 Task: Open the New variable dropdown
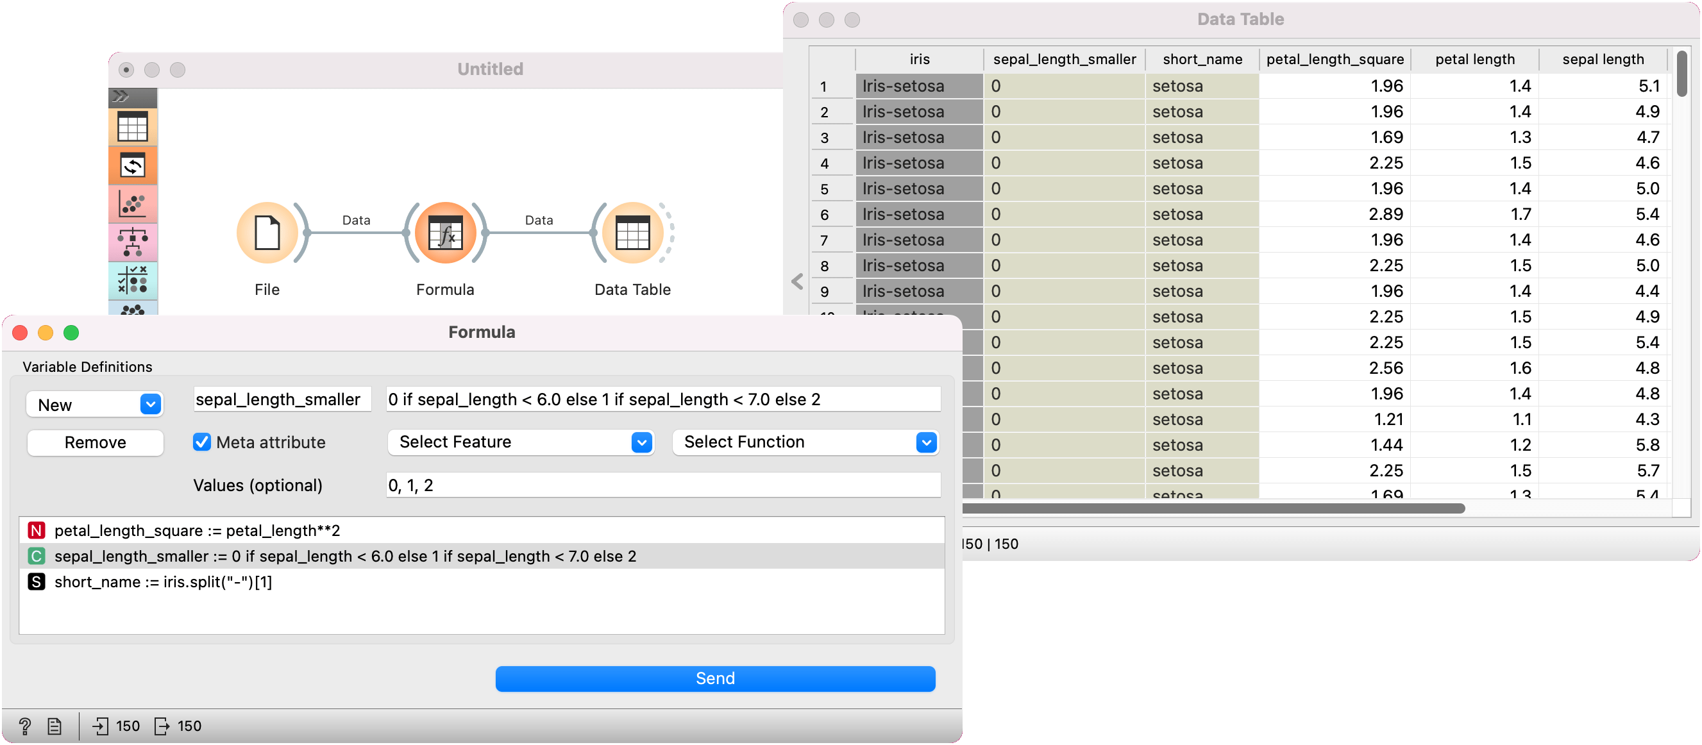click(95, 404)
